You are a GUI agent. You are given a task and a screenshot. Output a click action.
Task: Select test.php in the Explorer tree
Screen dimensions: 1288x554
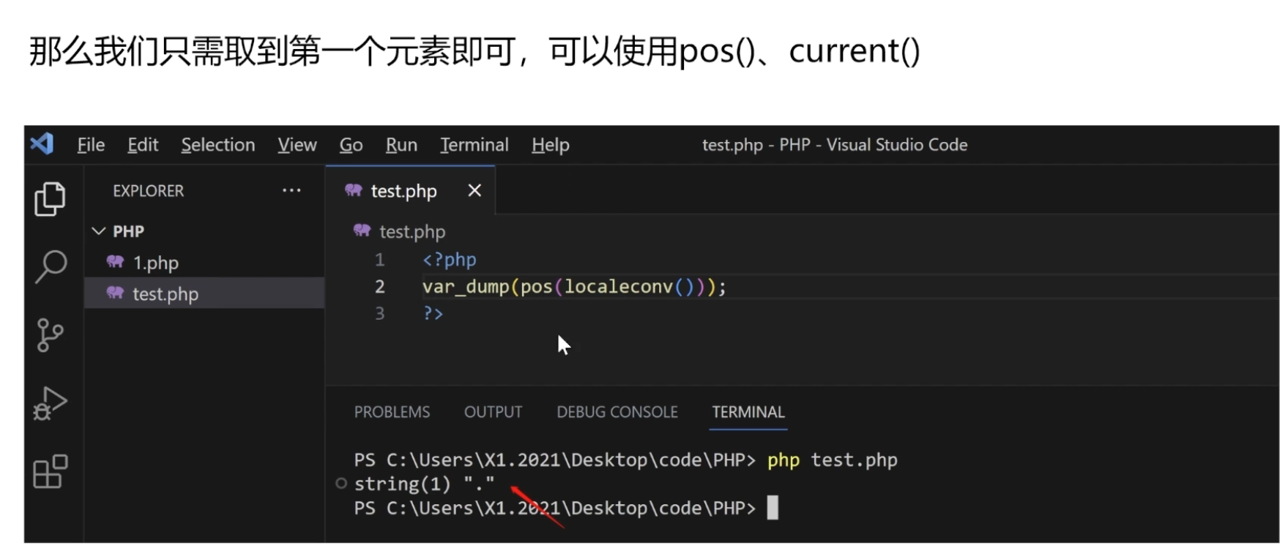[204, 293]
